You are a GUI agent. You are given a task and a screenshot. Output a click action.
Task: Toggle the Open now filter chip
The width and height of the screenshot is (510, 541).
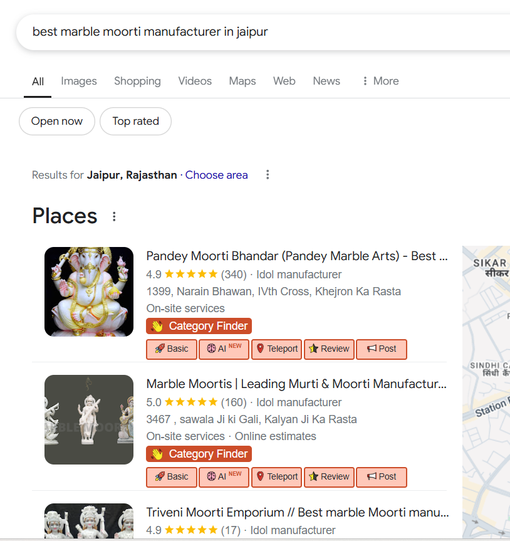tap(57, 122)
